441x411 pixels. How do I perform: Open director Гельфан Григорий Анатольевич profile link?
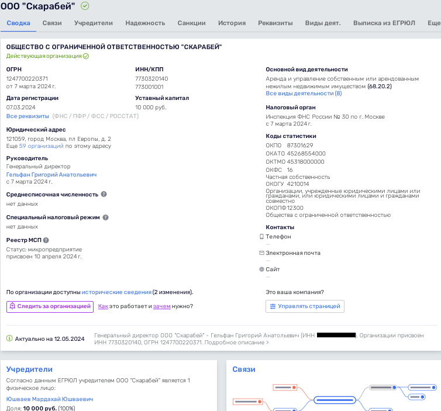pos(51,174)
